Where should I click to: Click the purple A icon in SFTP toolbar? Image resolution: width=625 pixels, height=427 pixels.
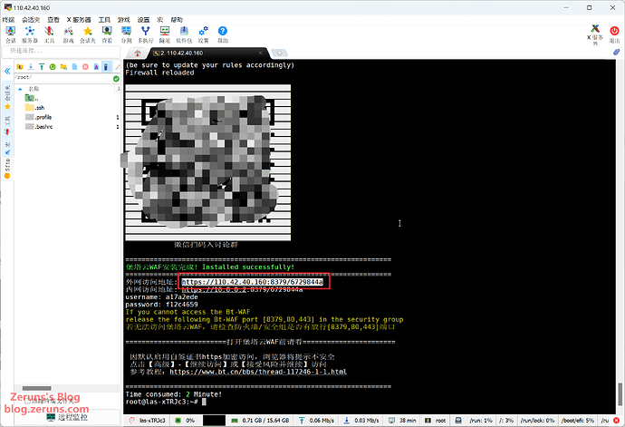click(x=96, y=67)
